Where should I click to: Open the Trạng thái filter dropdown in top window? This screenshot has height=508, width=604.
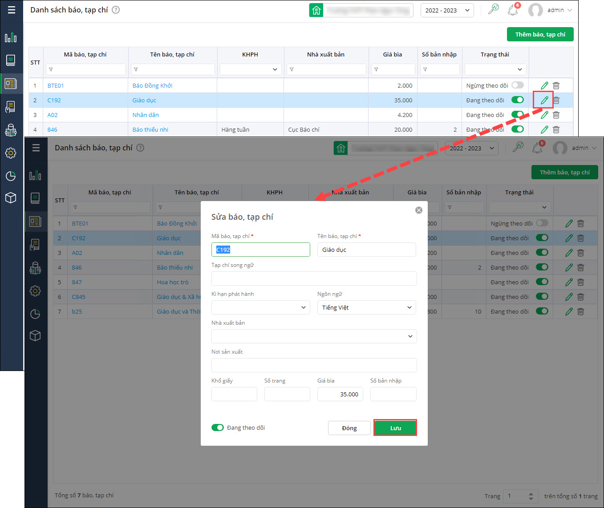pyautogui.click(x=495, y=69)
